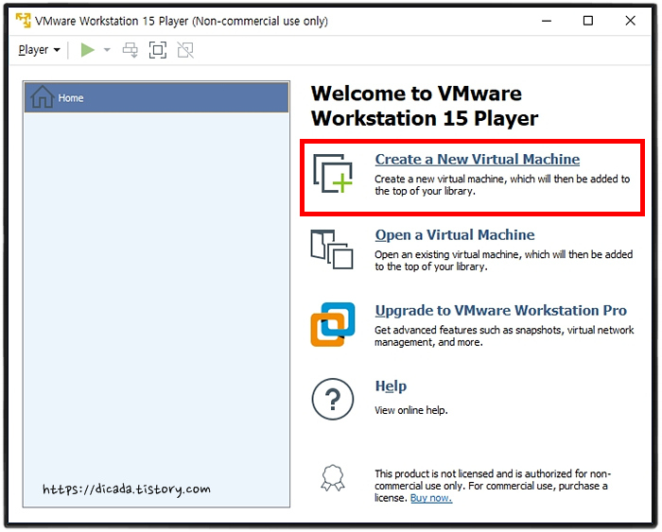662x532 pixels.
Task: Click the license ribbon badge icon
Action: click(x=333, y=478)
